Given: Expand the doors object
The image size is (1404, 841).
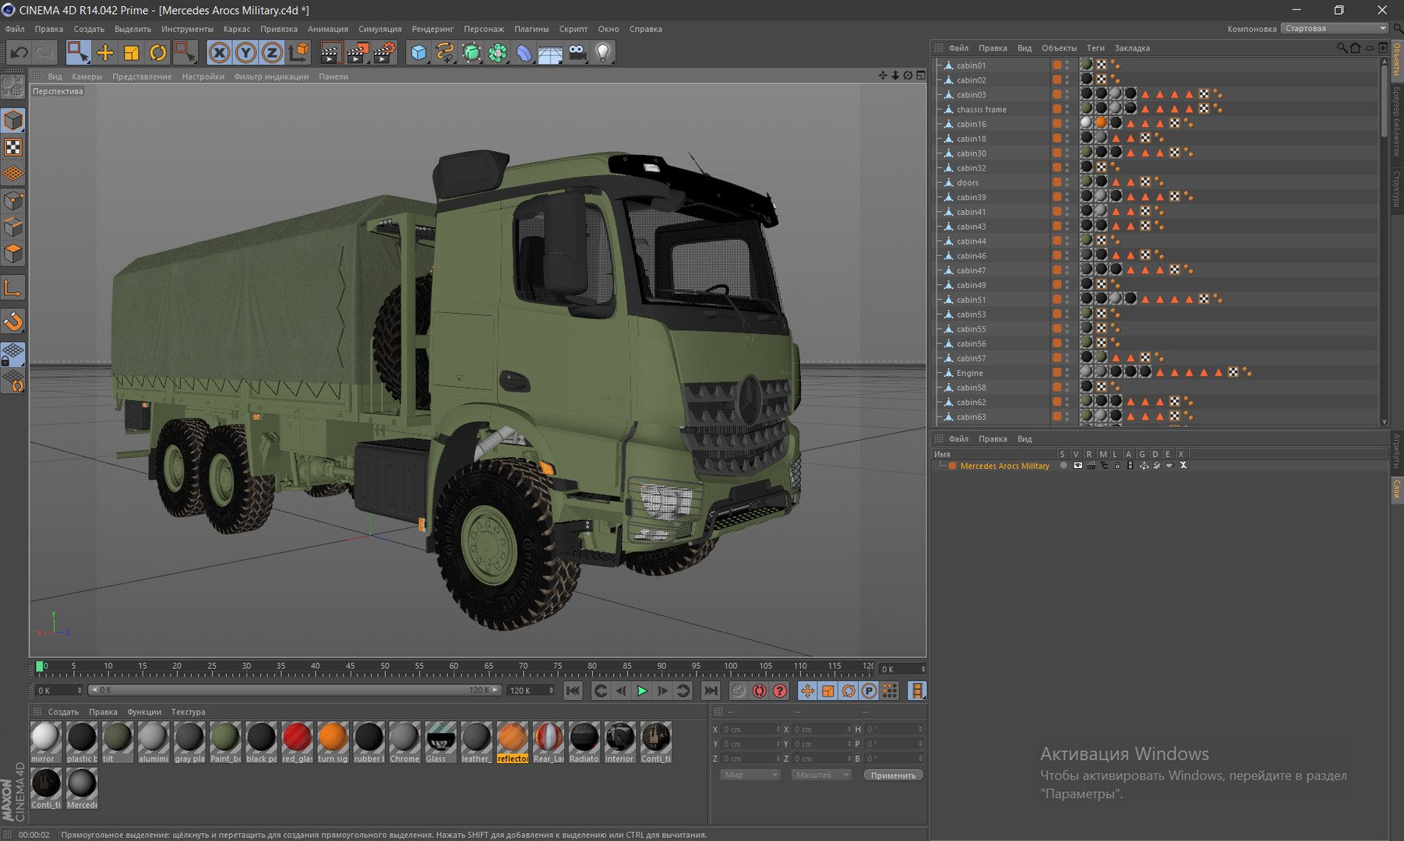Looking at the screenshot, I should [940, 183].
